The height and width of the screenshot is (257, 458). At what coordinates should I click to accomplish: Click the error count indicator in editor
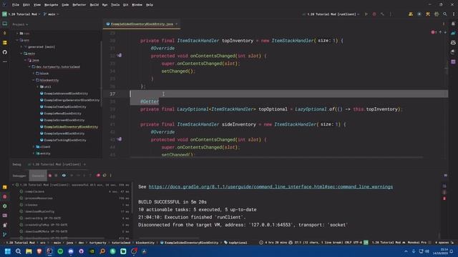(434, 32)
